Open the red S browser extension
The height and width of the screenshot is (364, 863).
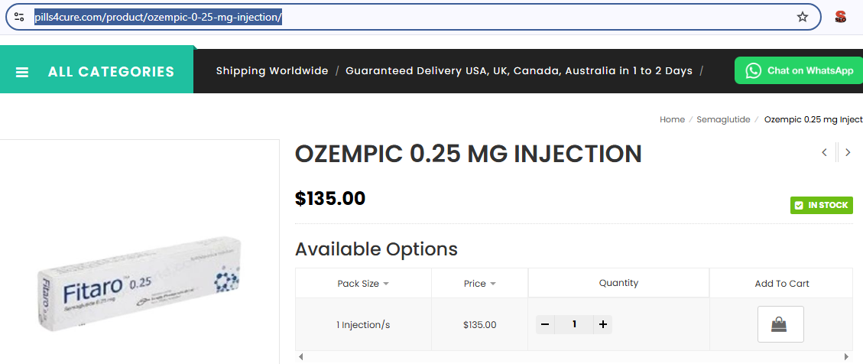point(841,17)
